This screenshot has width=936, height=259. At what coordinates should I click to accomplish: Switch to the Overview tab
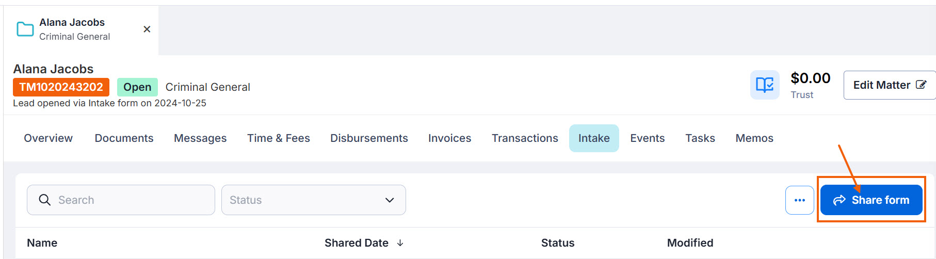[49, 138]
